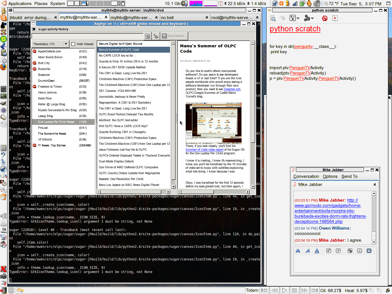Click the font face selector chat icon
The height and width of the screenshot is (294, 392).
pyautogui.click(x=350, y=251)
